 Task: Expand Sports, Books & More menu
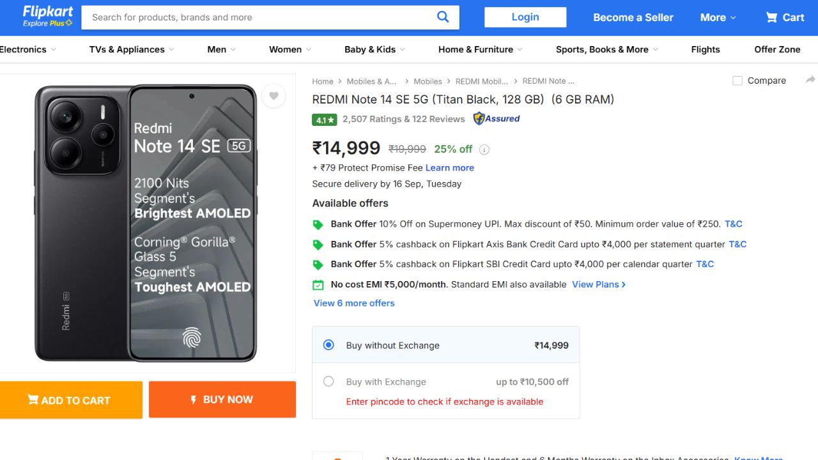(x=607, y=49)
